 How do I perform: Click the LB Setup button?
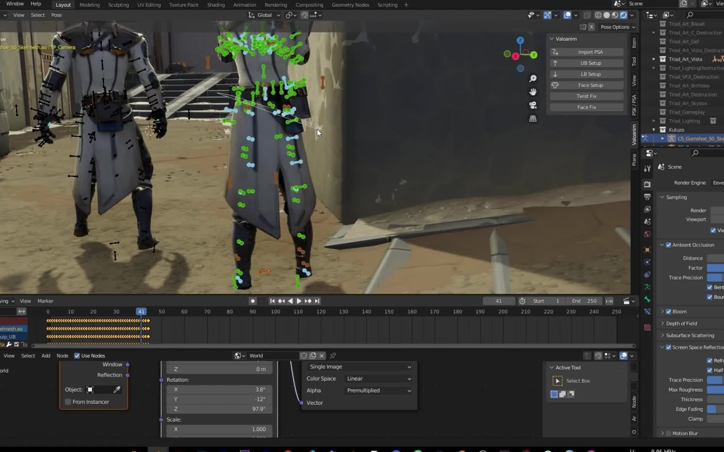pos(587,74)
